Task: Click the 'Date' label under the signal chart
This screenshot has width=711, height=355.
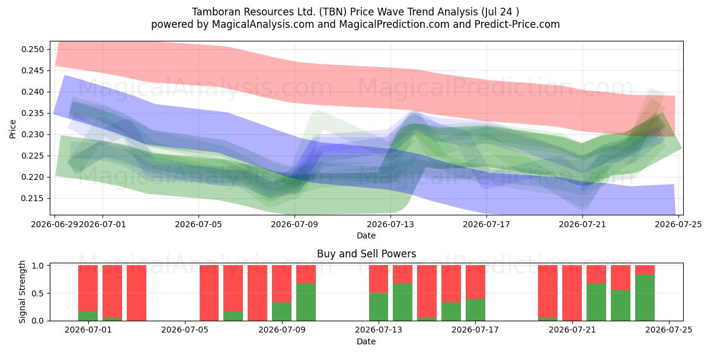Action: click(x=366, y=341)
